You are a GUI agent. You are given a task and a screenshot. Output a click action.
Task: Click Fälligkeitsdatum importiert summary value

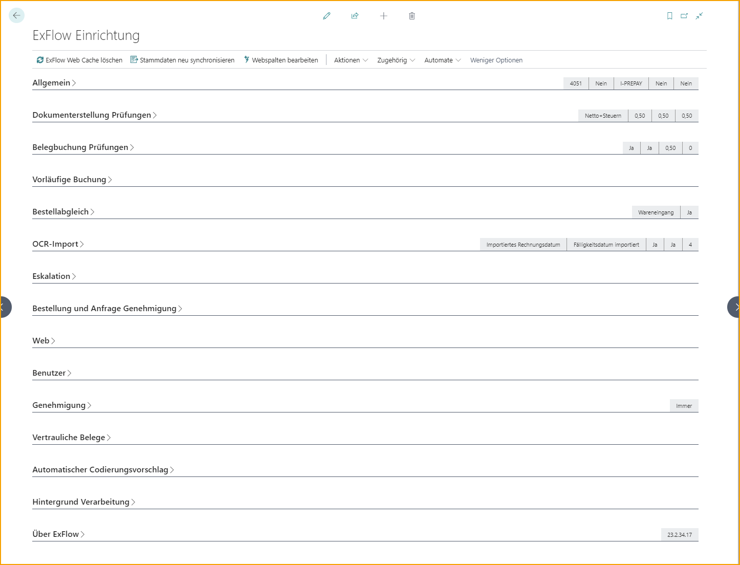606,245
